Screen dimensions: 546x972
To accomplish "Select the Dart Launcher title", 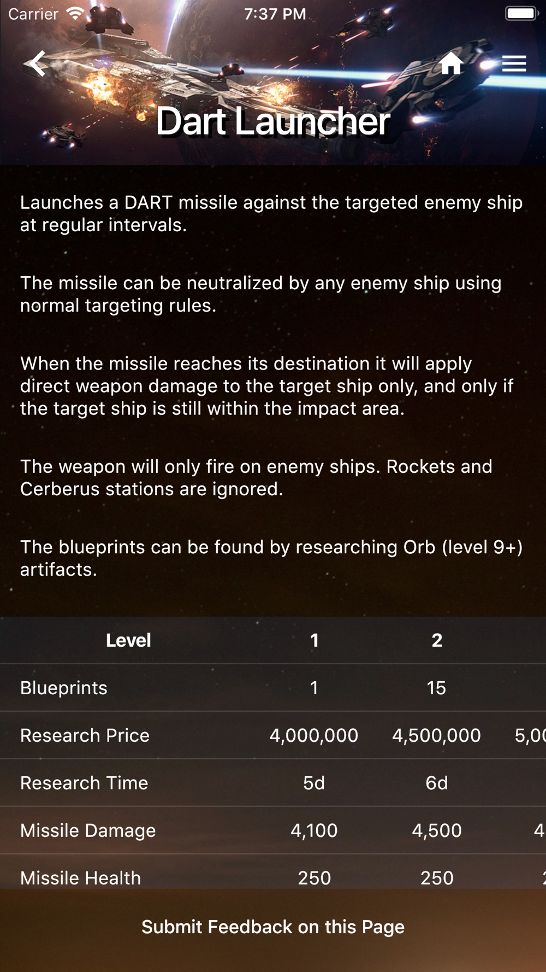I will tap(273, 121).
